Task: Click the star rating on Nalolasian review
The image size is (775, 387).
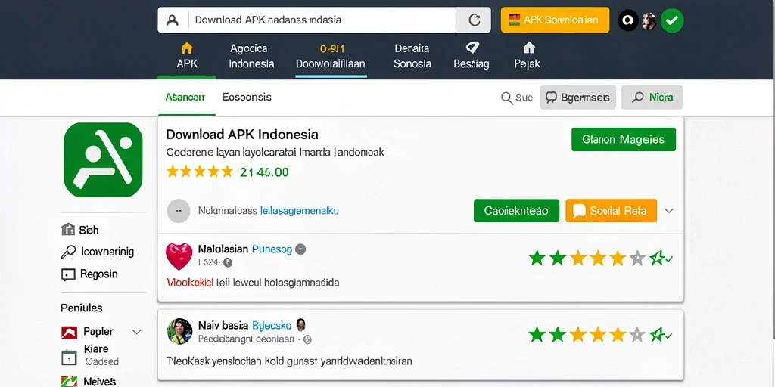Action: tap(587, 258)
